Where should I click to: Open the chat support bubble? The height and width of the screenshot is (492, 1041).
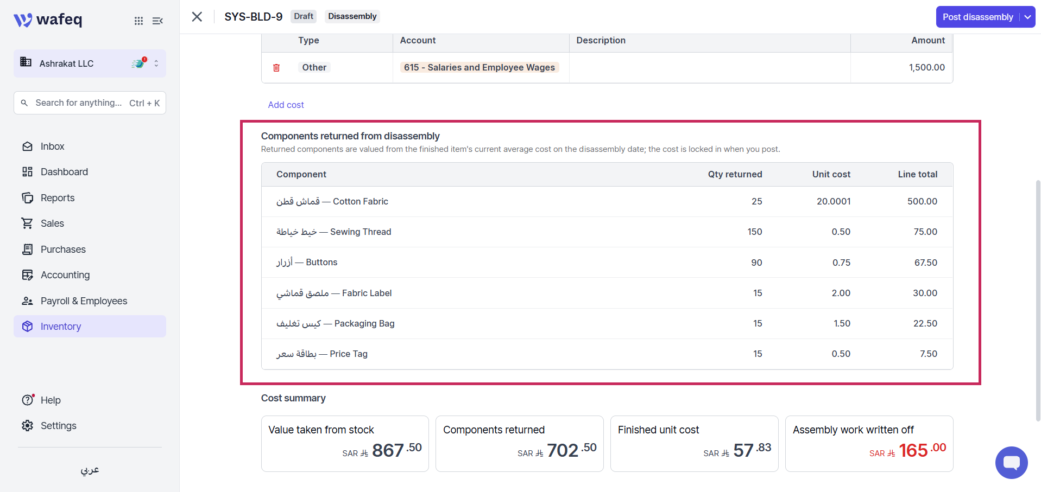(x=1011, y=463)
